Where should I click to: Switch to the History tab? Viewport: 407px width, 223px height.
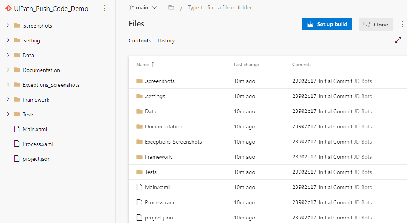(x=166, y=40)
